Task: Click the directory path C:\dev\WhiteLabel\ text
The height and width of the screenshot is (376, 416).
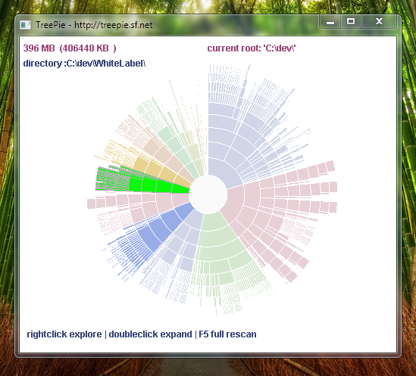Action: tap(84, 64)
